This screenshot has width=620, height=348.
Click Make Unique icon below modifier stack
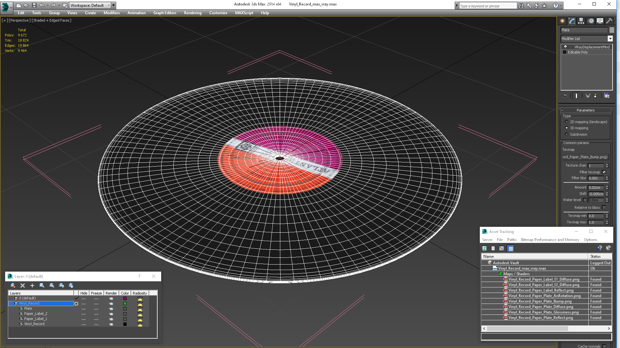[588, 96]
